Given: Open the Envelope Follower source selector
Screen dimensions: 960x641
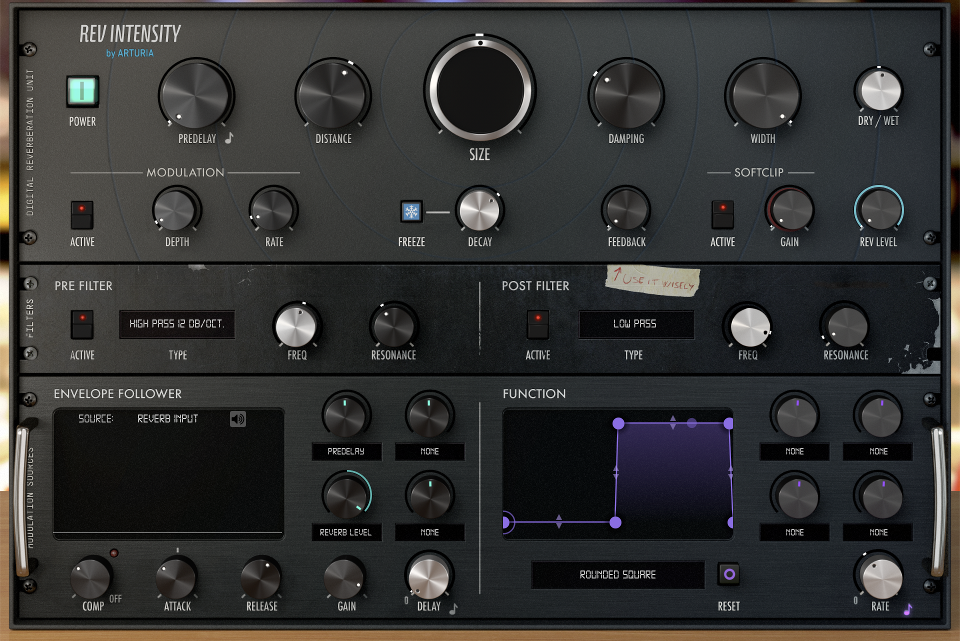Looking at the screenshot, I should tap(167, 418).
